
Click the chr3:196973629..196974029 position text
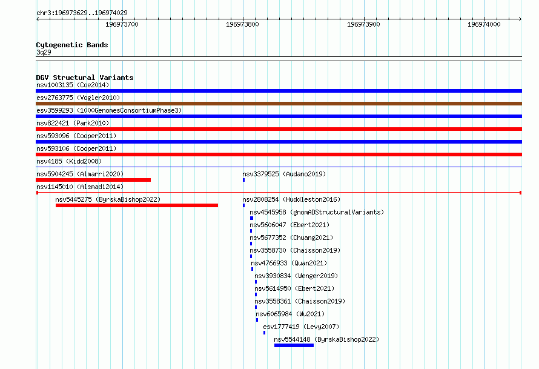click(x=82, y=13)
